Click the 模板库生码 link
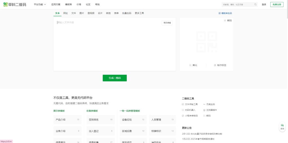The height and width of the screenshot is (143, 288). pos(226,13)
